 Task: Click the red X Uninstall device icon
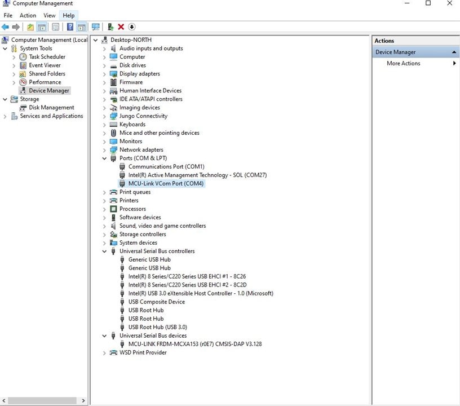121,27
